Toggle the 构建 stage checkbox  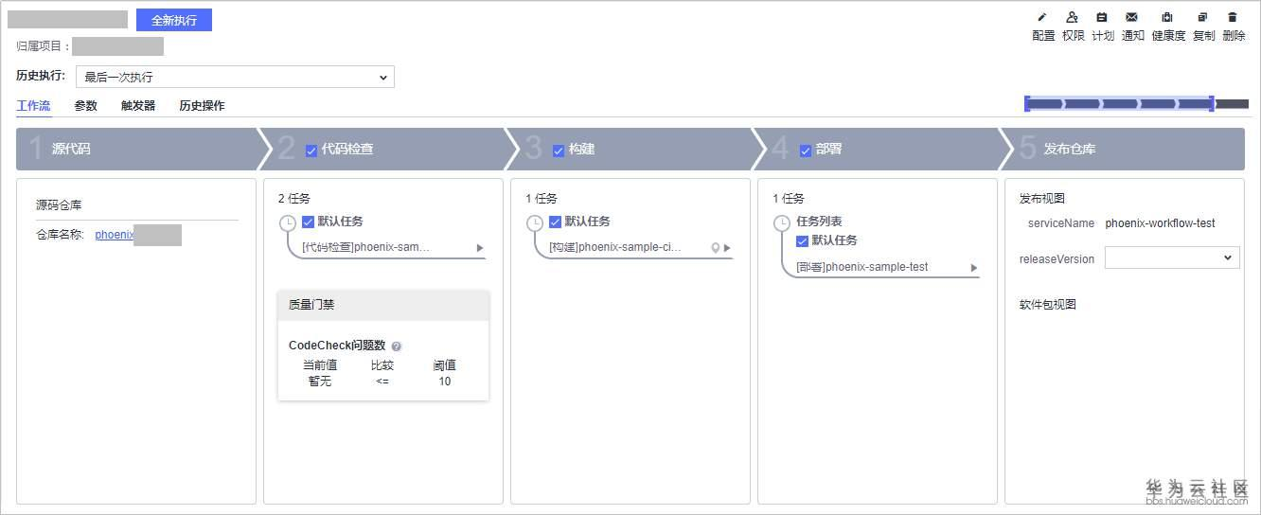tap(559, 150)
